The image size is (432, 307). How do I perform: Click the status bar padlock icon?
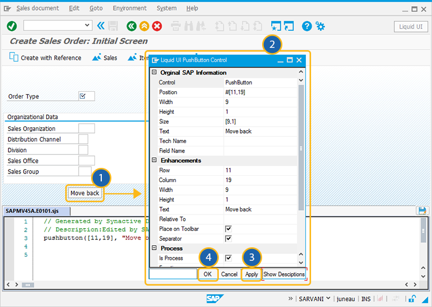412,299
